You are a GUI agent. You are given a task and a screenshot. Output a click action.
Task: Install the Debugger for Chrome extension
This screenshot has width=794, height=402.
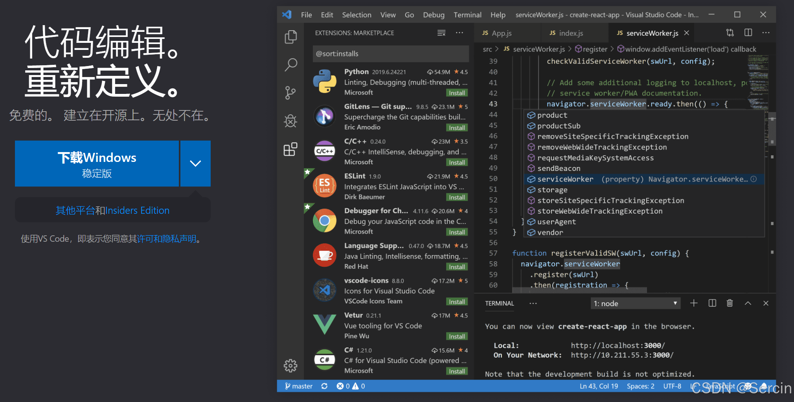(457, 232)
